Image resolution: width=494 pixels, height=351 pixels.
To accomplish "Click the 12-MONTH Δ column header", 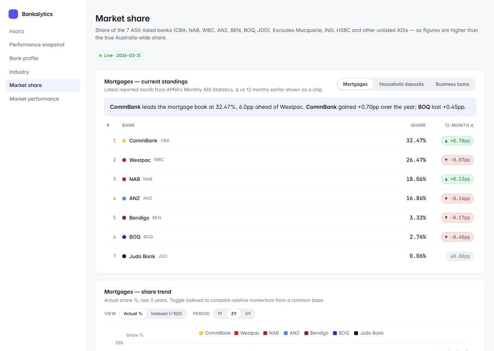I will click(459, 125).
